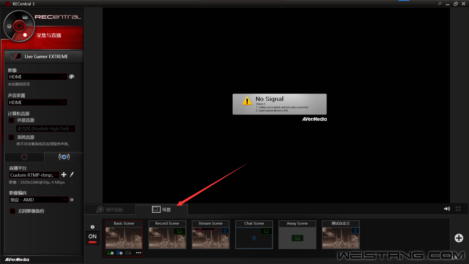
Task: Click the info icon above the ON switch
Action: point(92,227)
